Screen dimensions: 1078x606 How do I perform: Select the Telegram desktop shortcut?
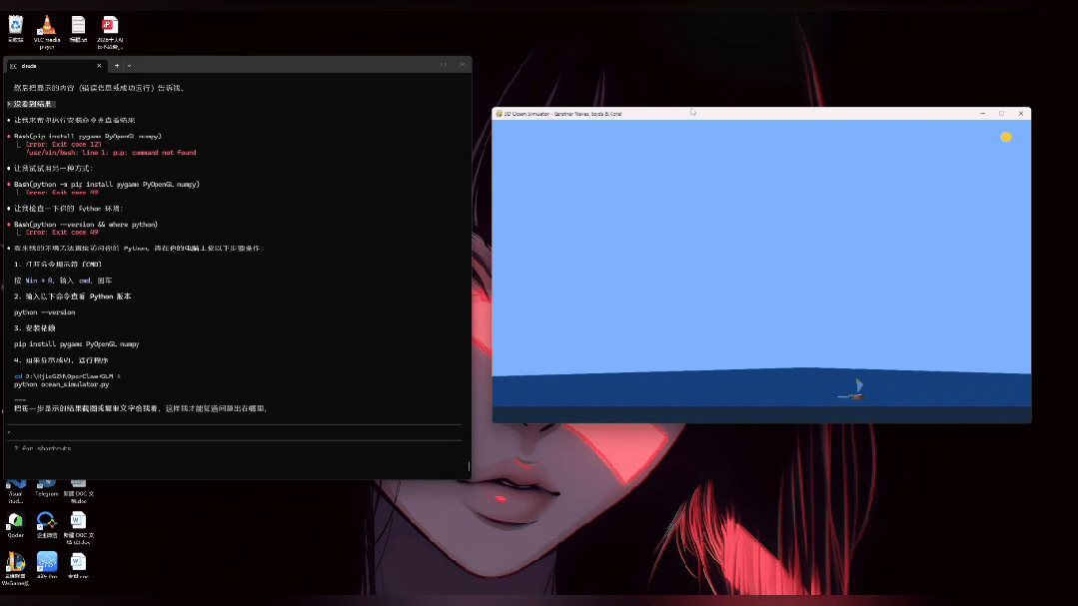(x=47, y=488)
